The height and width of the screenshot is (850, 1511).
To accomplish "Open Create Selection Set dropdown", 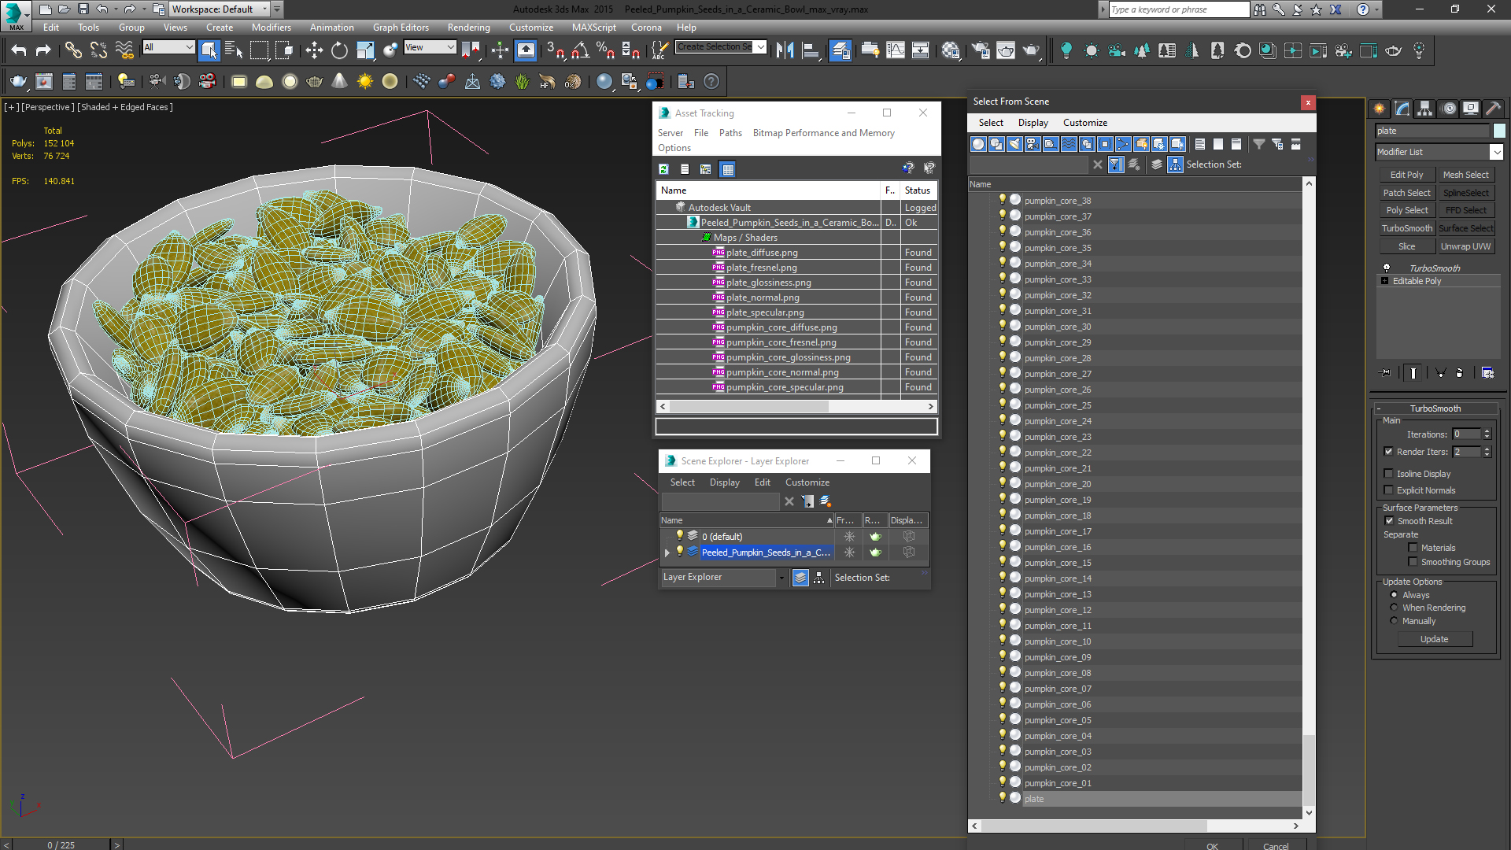I will point(760,47).
